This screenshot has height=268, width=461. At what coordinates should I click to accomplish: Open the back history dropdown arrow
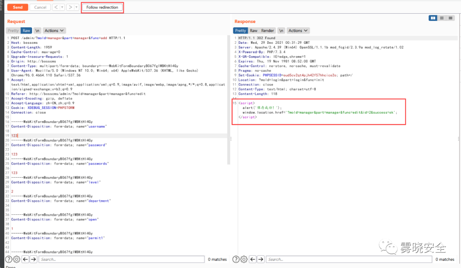[x=62, y=7]
